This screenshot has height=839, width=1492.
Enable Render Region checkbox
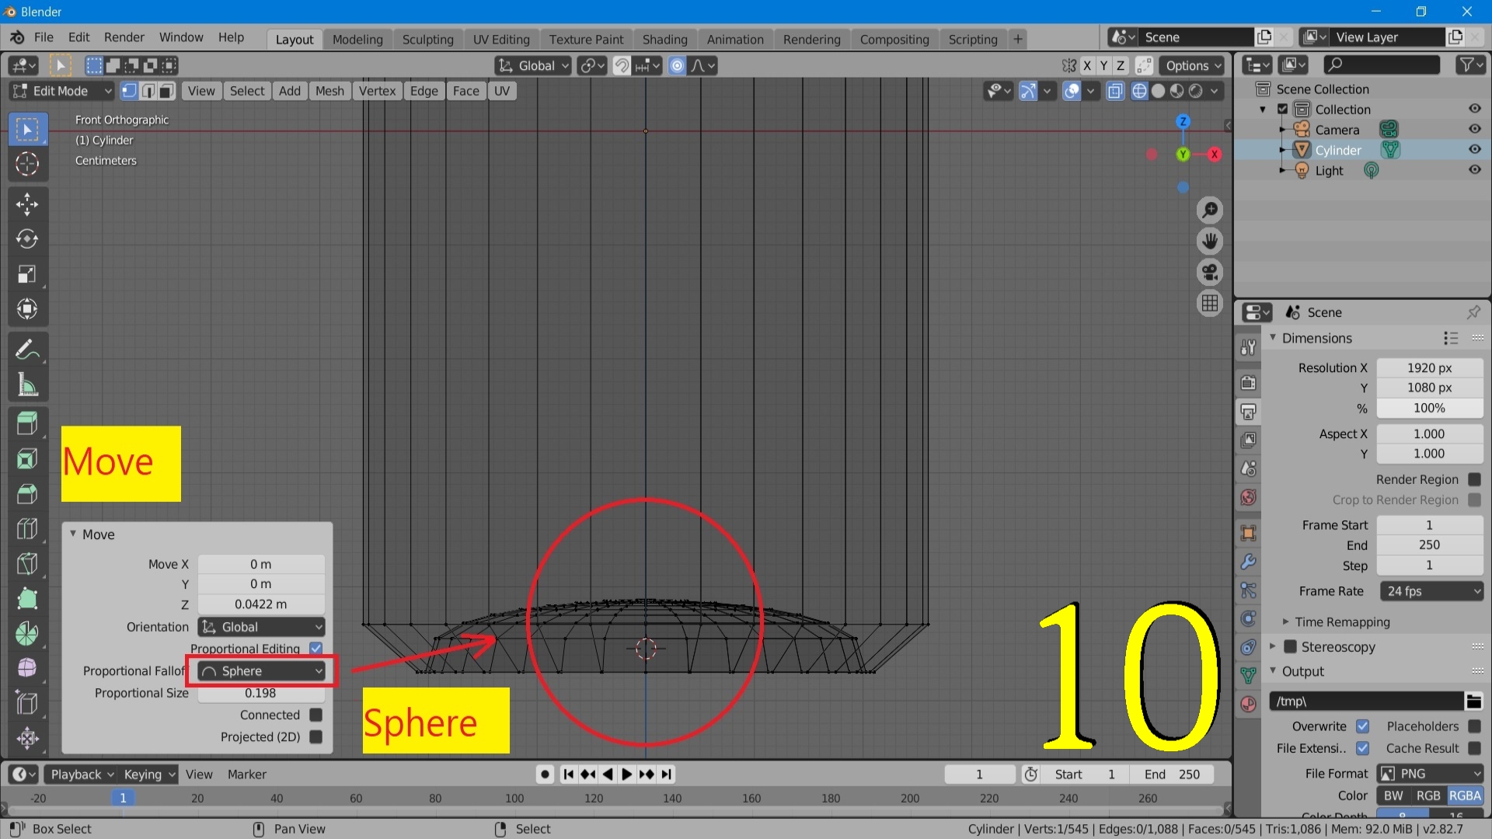pyautogui.click(x=1474, y=480)
